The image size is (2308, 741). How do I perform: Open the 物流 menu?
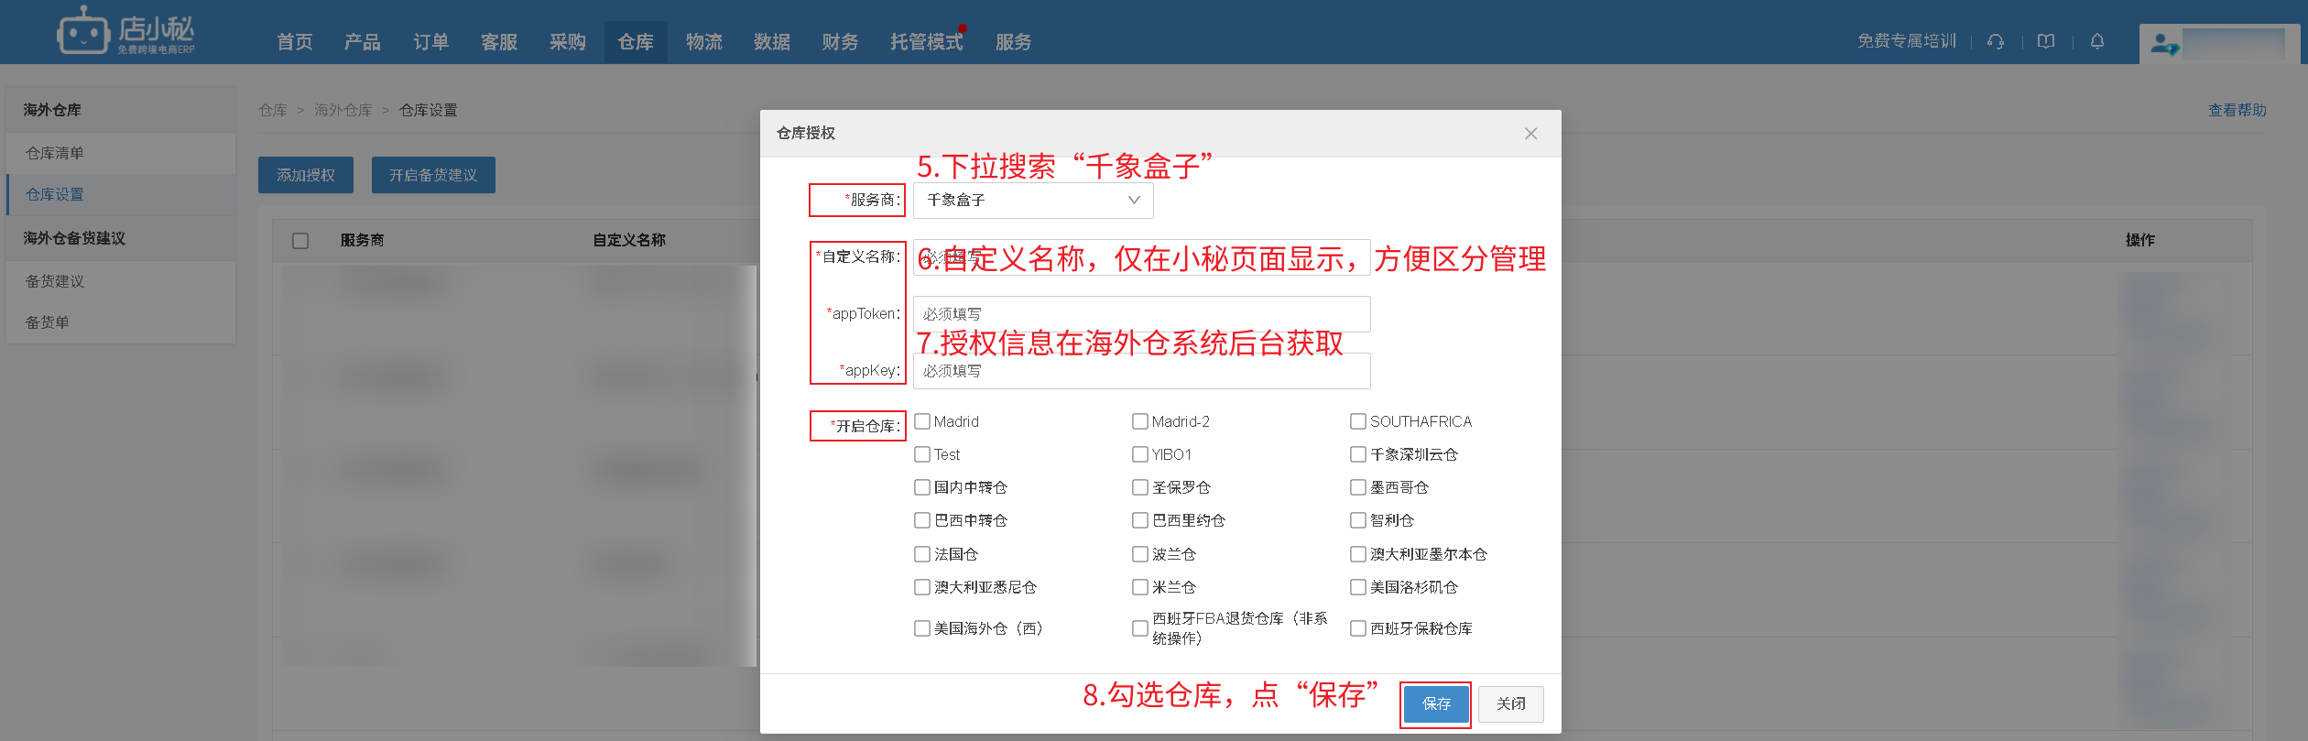704,42
